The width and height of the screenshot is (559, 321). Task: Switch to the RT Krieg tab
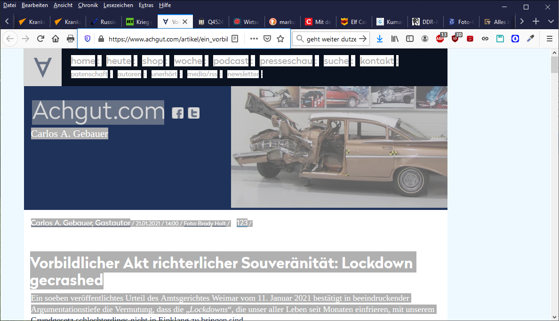[x=139, y=22]
